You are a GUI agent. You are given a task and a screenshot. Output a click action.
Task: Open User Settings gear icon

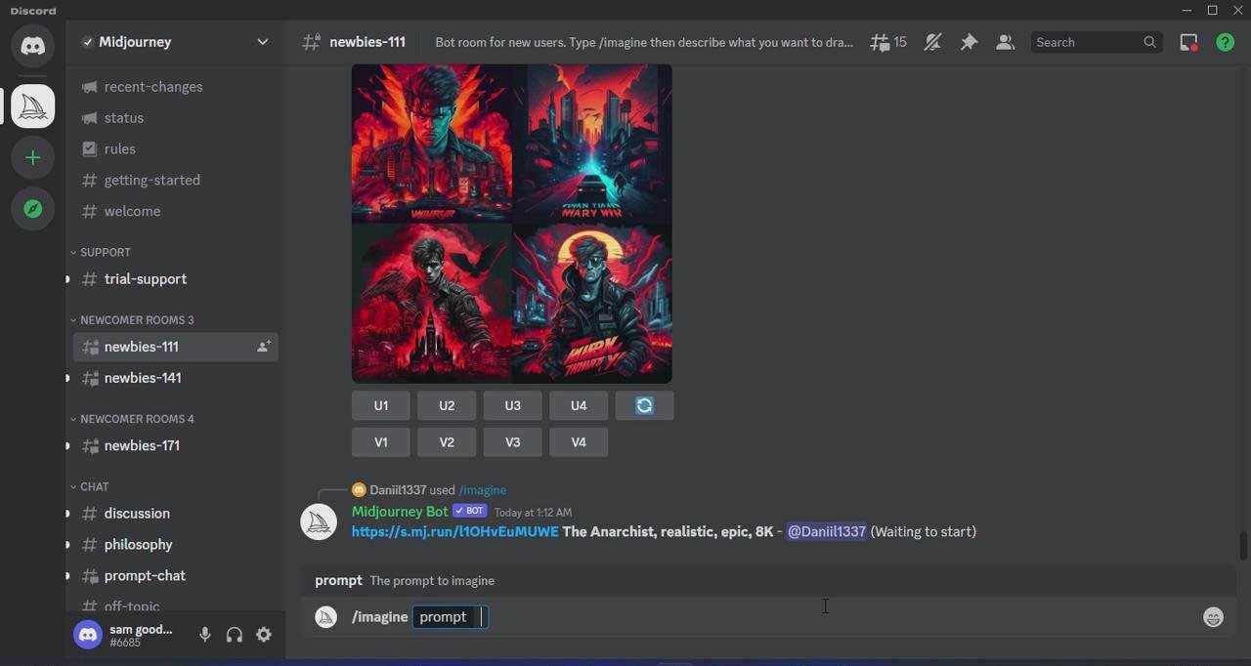tap(264, 635)
